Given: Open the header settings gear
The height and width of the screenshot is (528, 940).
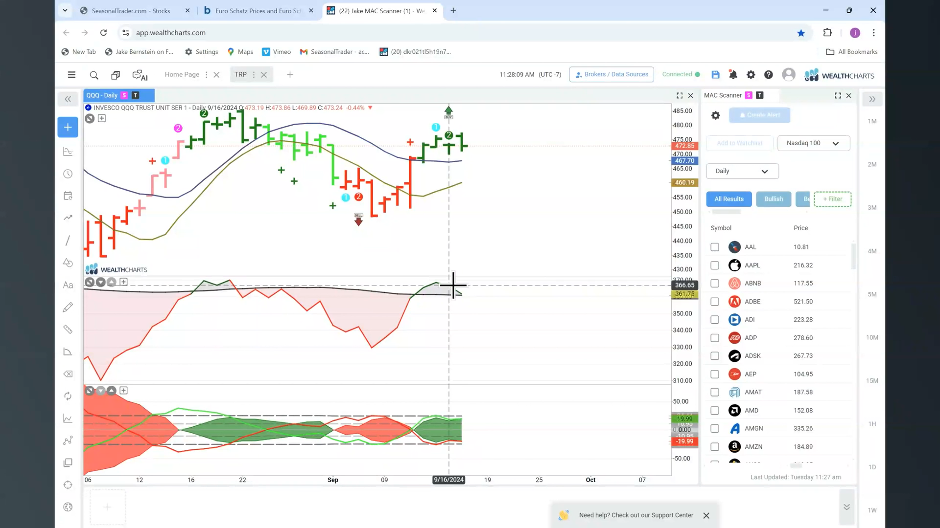Looking at the screenshot, I should [x=751, y=75].
